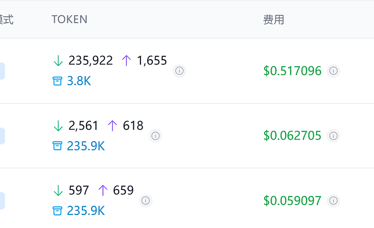Click the $0.059097 cost value

click(293, 200)
